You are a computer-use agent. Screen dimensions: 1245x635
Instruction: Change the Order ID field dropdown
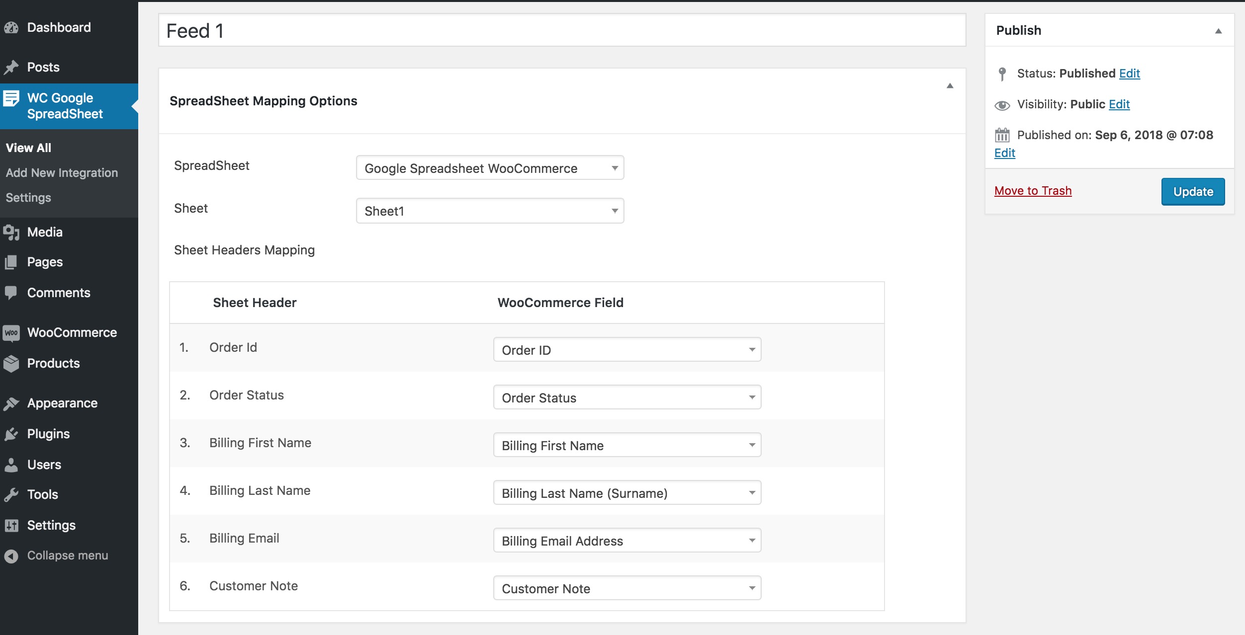point(627,349)
